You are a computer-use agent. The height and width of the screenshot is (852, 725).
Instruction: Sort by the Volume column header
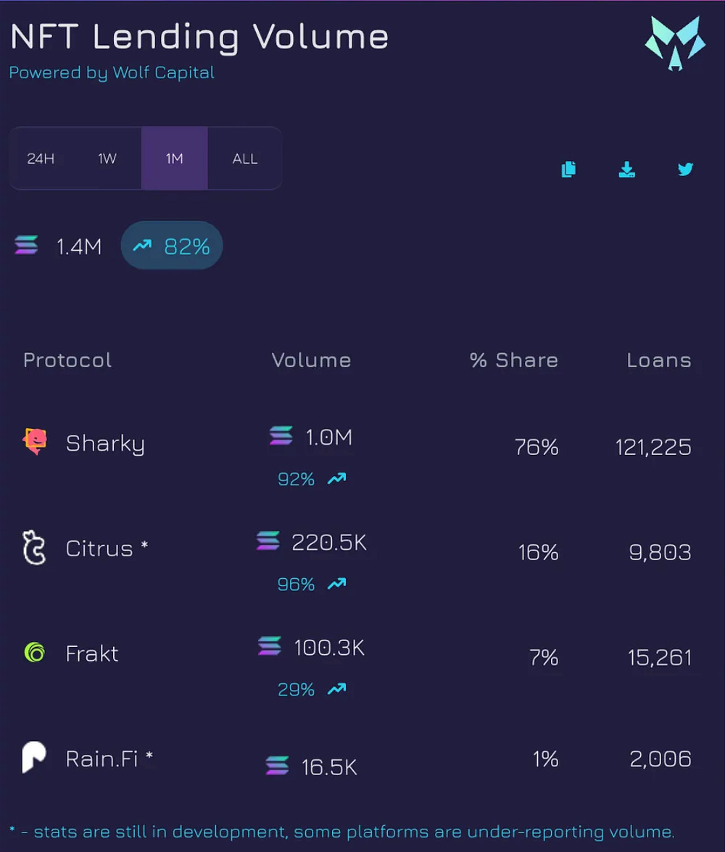[x=311, y=360]
